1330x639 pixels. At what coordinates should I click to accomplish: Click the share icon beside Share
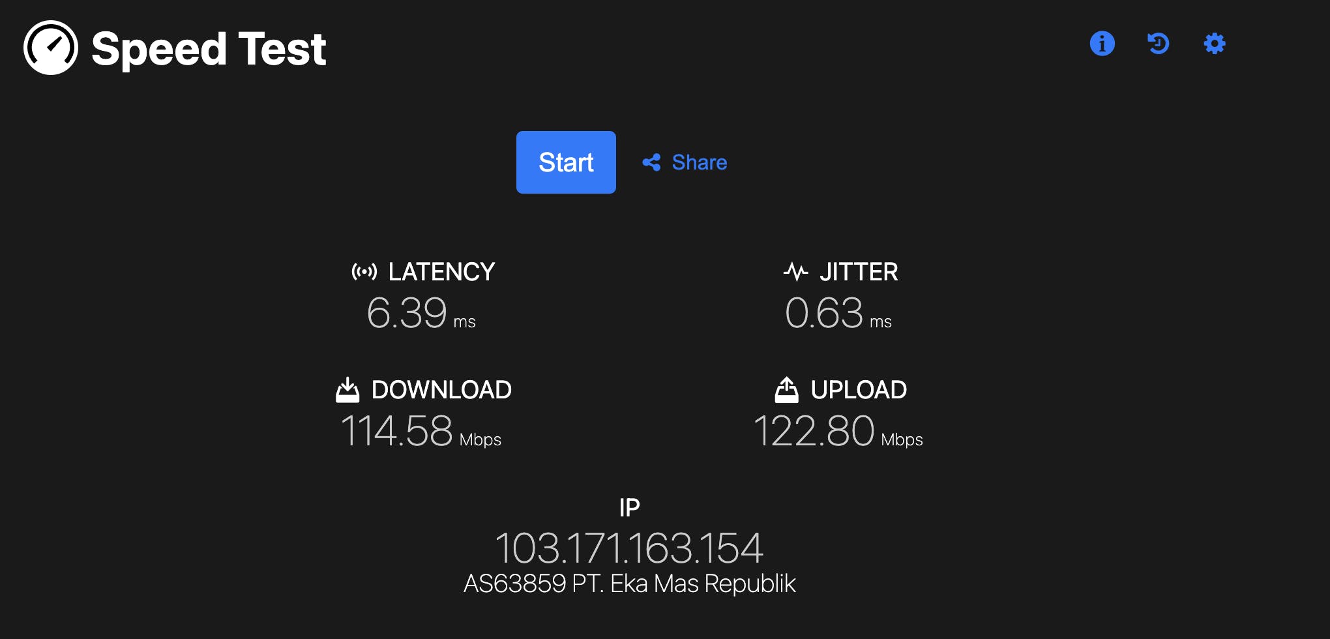pyautogui.click(x=651, y=162)
